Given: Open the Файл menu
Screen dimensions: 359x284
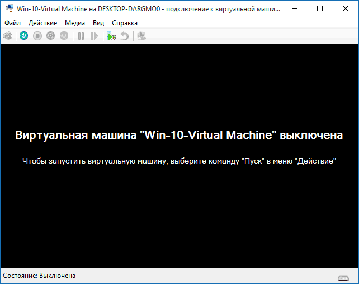Looking at the screenshot, I should click(12, 23).
